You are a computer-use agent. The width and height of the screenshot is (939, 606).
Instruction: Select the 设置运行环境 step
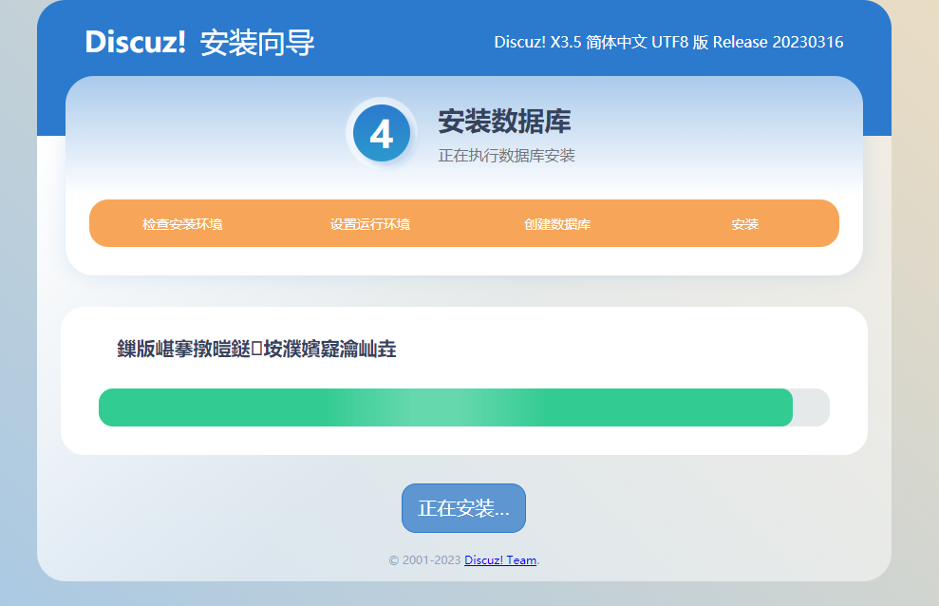[370, 224]
